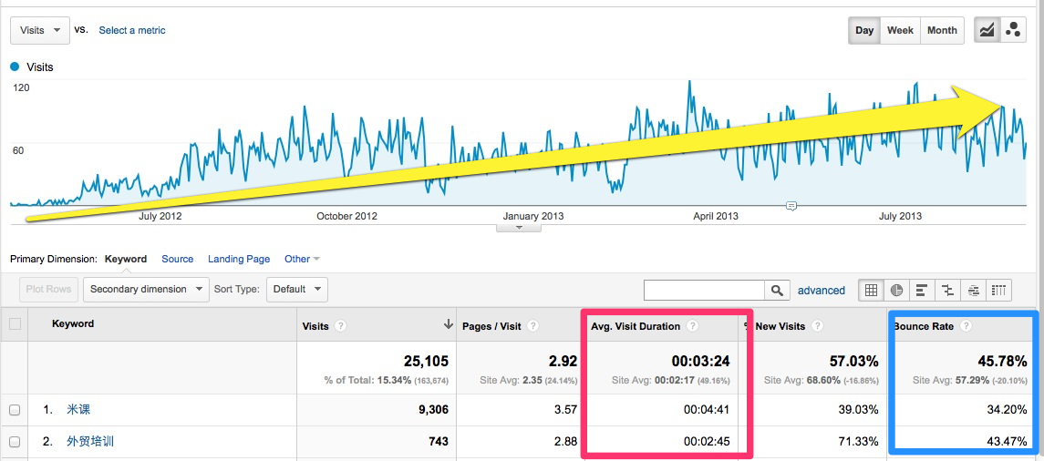Select the performance bar view icon

(x=922, y=290)
